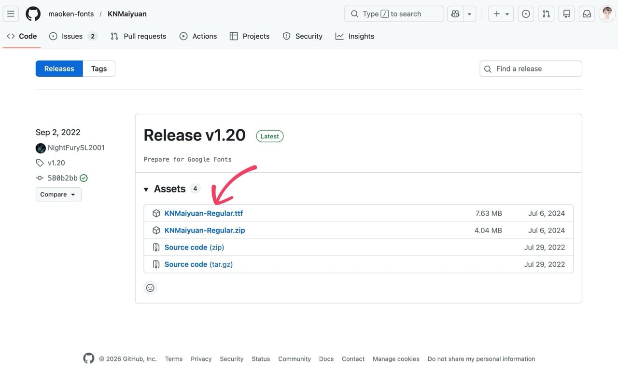Open the Compare dropdown
The image size is (618, 386).
coord(58,194)
